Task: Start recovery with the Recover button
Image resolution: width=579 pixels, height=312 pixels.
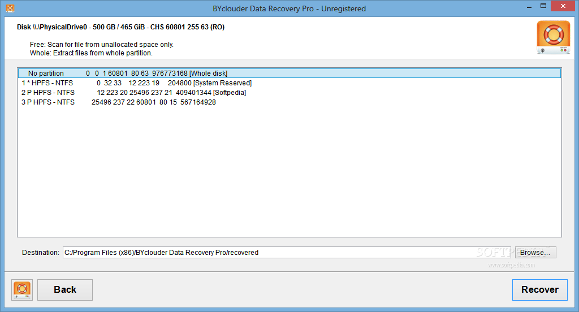Action: tap(540, 290)
